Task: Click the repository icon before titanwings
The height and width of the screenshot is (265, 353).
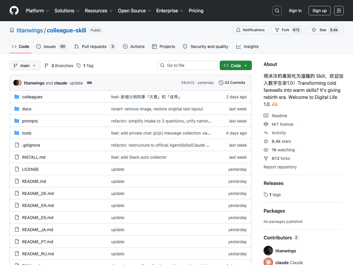Action: (x=12, y=30)
